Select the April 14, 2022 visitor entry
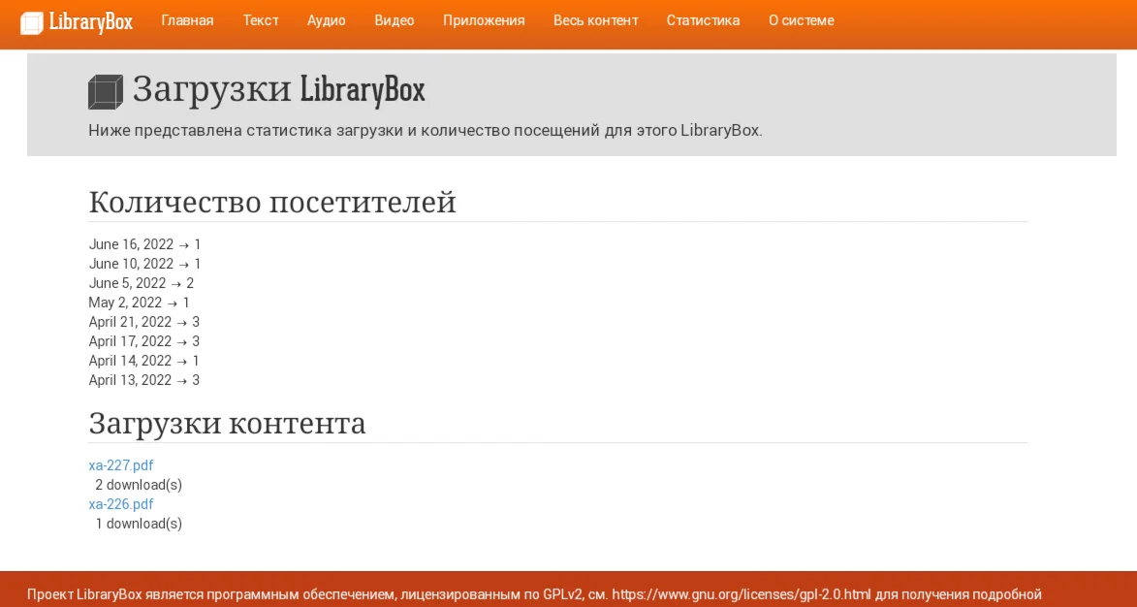The height and width of the screenshot is (607, 1137). click(x=144, y=361)
